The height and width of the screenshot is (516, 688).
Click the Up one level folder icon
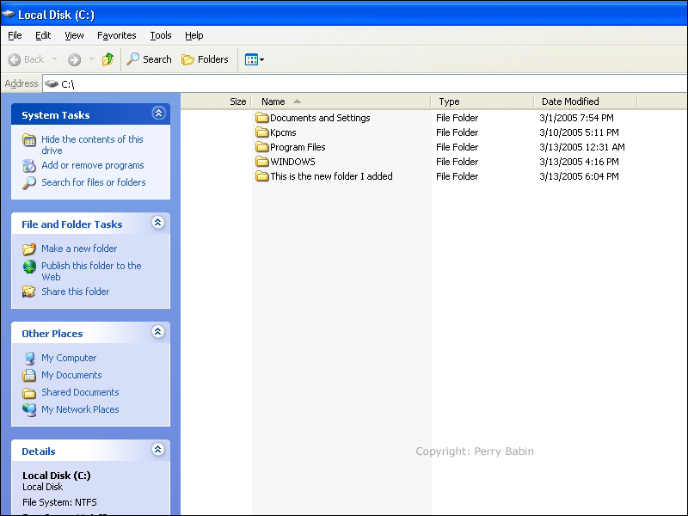coord(108,59)
